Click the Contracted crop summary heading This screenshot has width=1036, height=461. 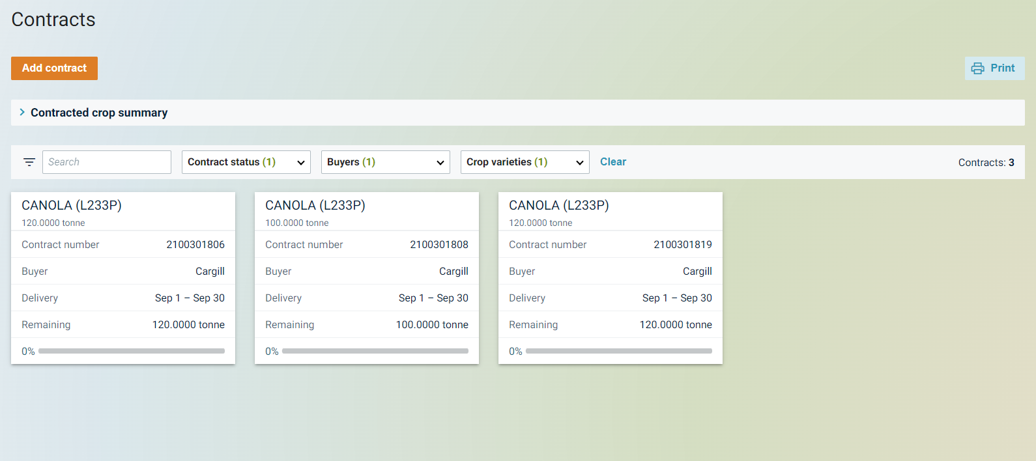[99, 113]
